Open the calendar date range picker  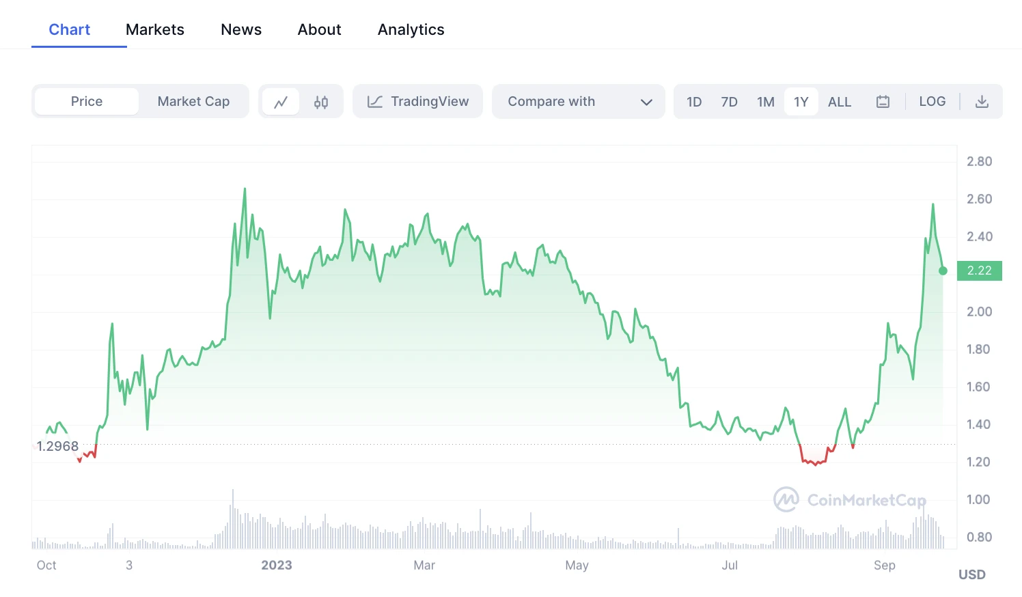(x=883, y=102)
